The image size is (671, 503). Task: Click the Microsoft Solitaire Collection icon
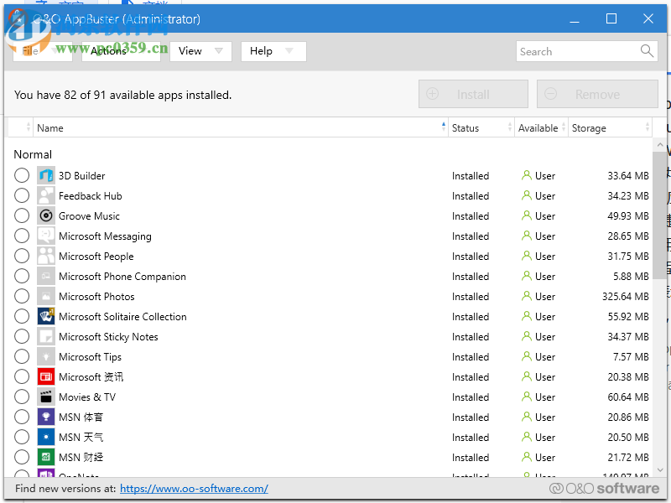(x=45, y=317)
